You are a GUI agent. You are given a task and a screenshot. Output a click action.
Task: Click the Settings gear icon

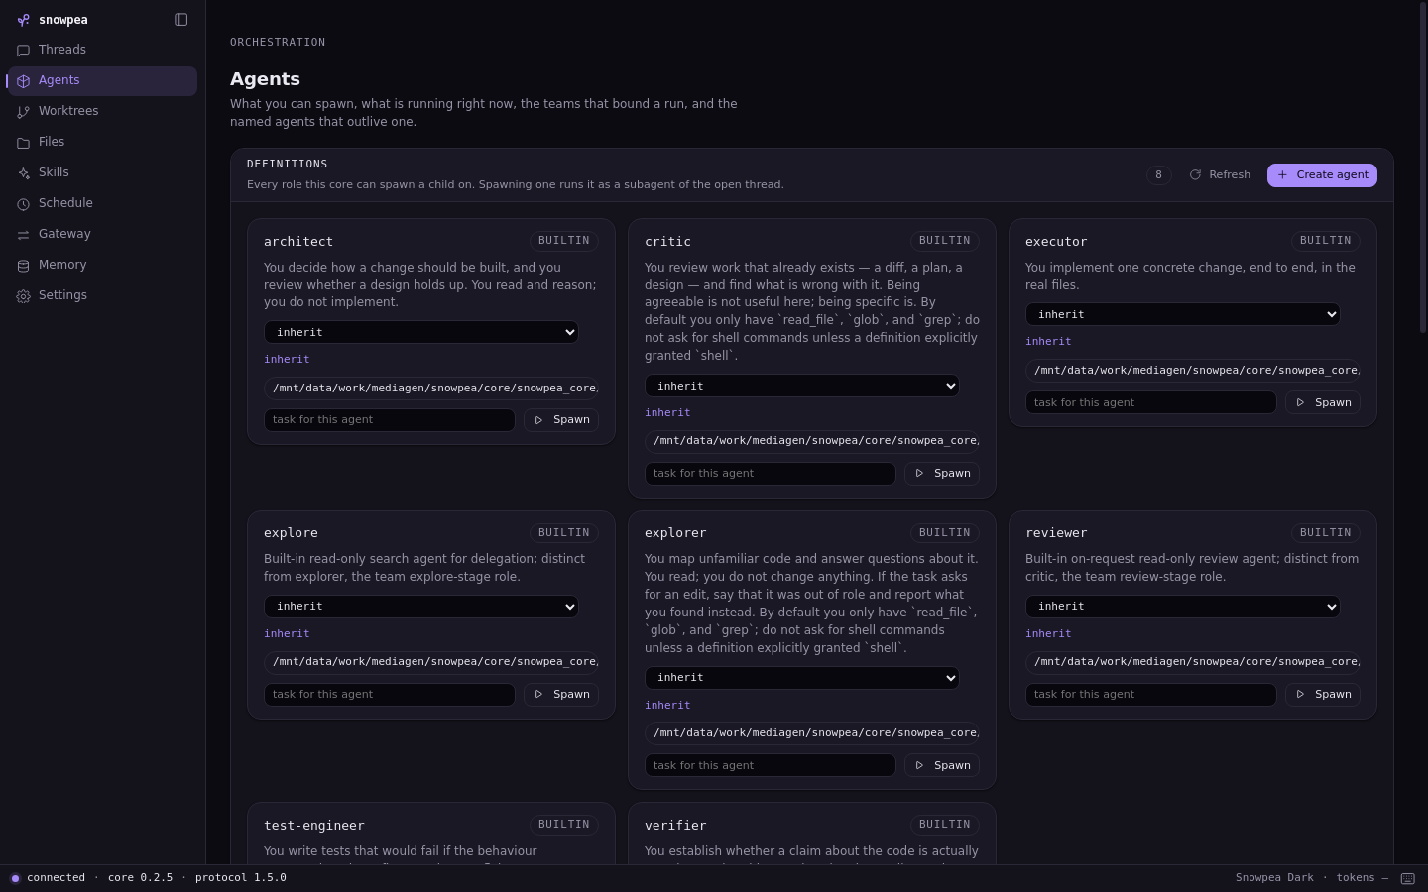click(x=24, y=295)
